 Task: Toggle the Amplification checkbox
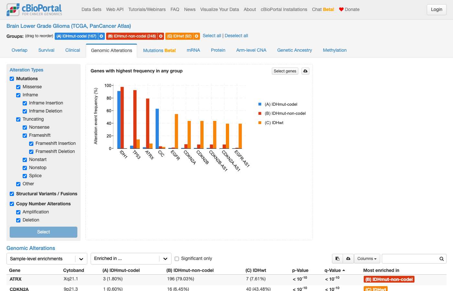(x=18, y=212)
